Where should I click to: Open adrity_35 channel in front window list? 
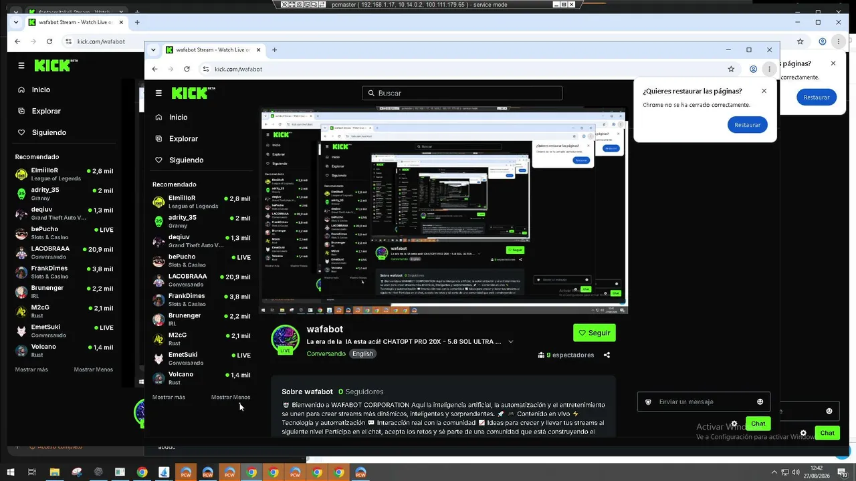[x=201, y=222]
